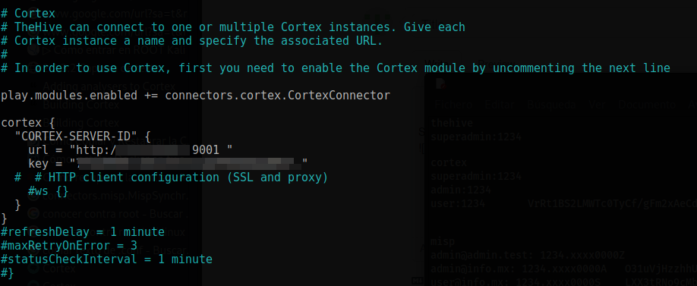The height and width of the screenshot is (286, 697).
Task: Click "misp" heading line in text editor
Action: (443, 242)
